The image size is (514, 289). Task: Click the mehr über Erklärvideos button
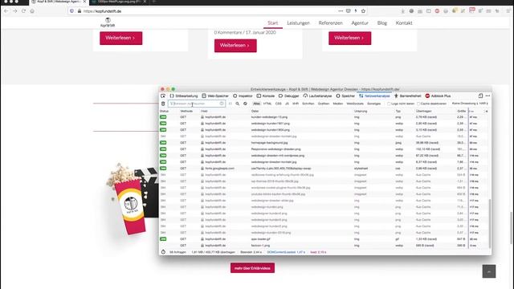[x=252, y=268]
